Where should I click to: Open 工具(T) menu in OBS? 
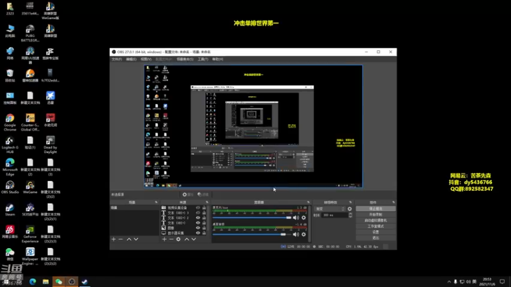[x=202, y=59]
